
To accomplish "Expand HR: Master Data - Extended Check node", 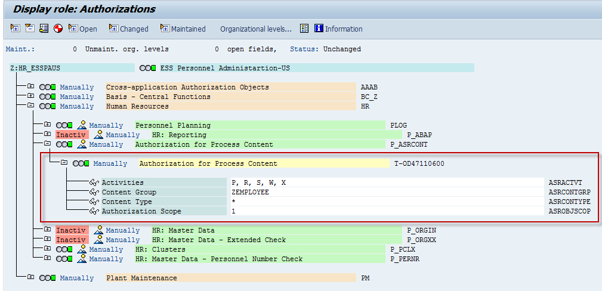I will pyautogui.click(x=47, y=239).
